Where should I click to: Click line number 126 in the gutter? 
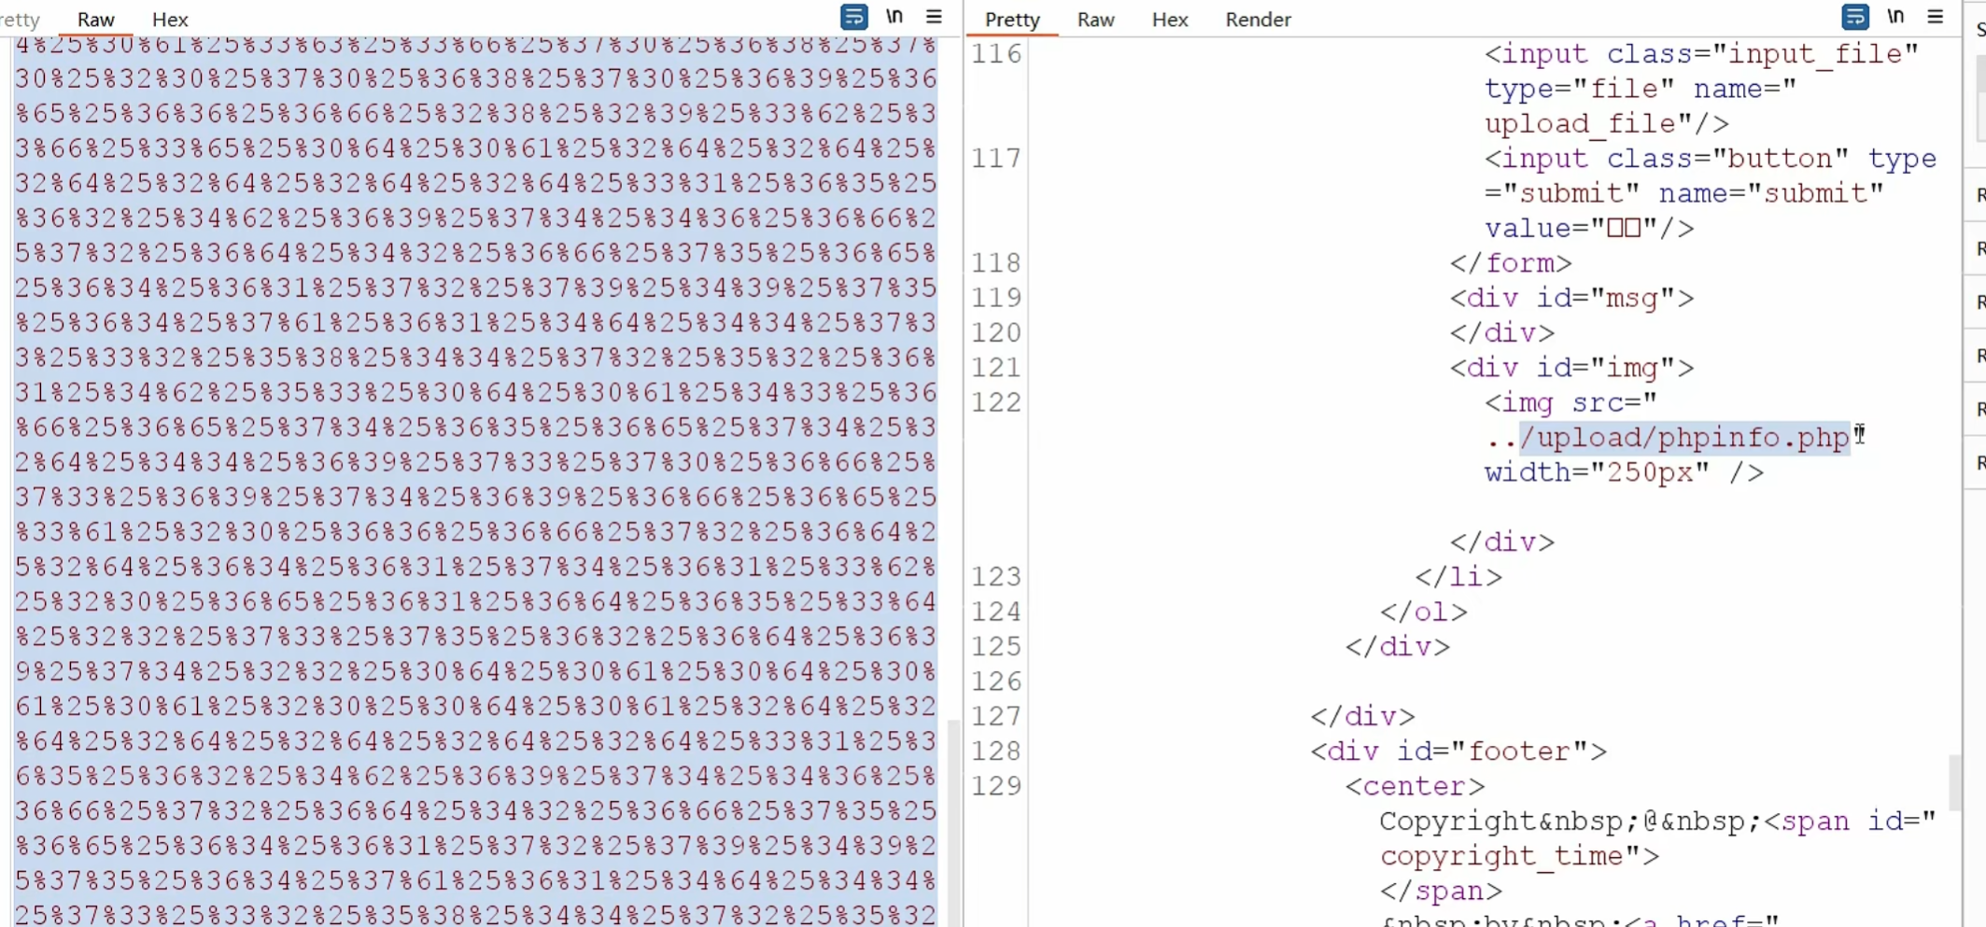click(996, 681)
